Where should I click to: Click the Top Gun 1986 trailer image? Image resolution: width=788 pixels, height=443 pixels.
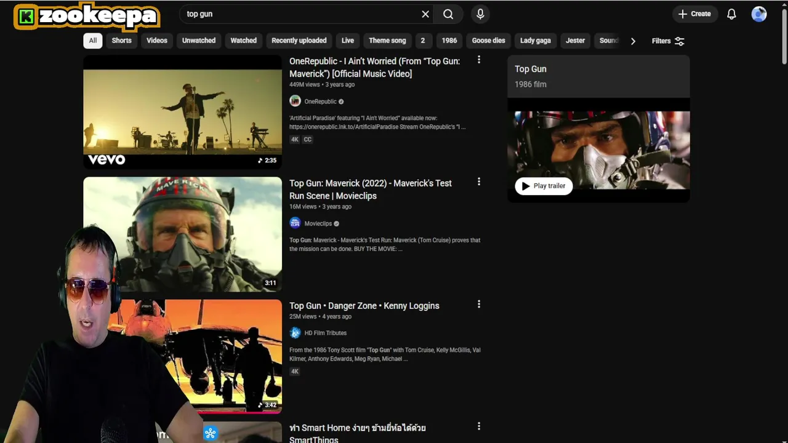point(598,151)
